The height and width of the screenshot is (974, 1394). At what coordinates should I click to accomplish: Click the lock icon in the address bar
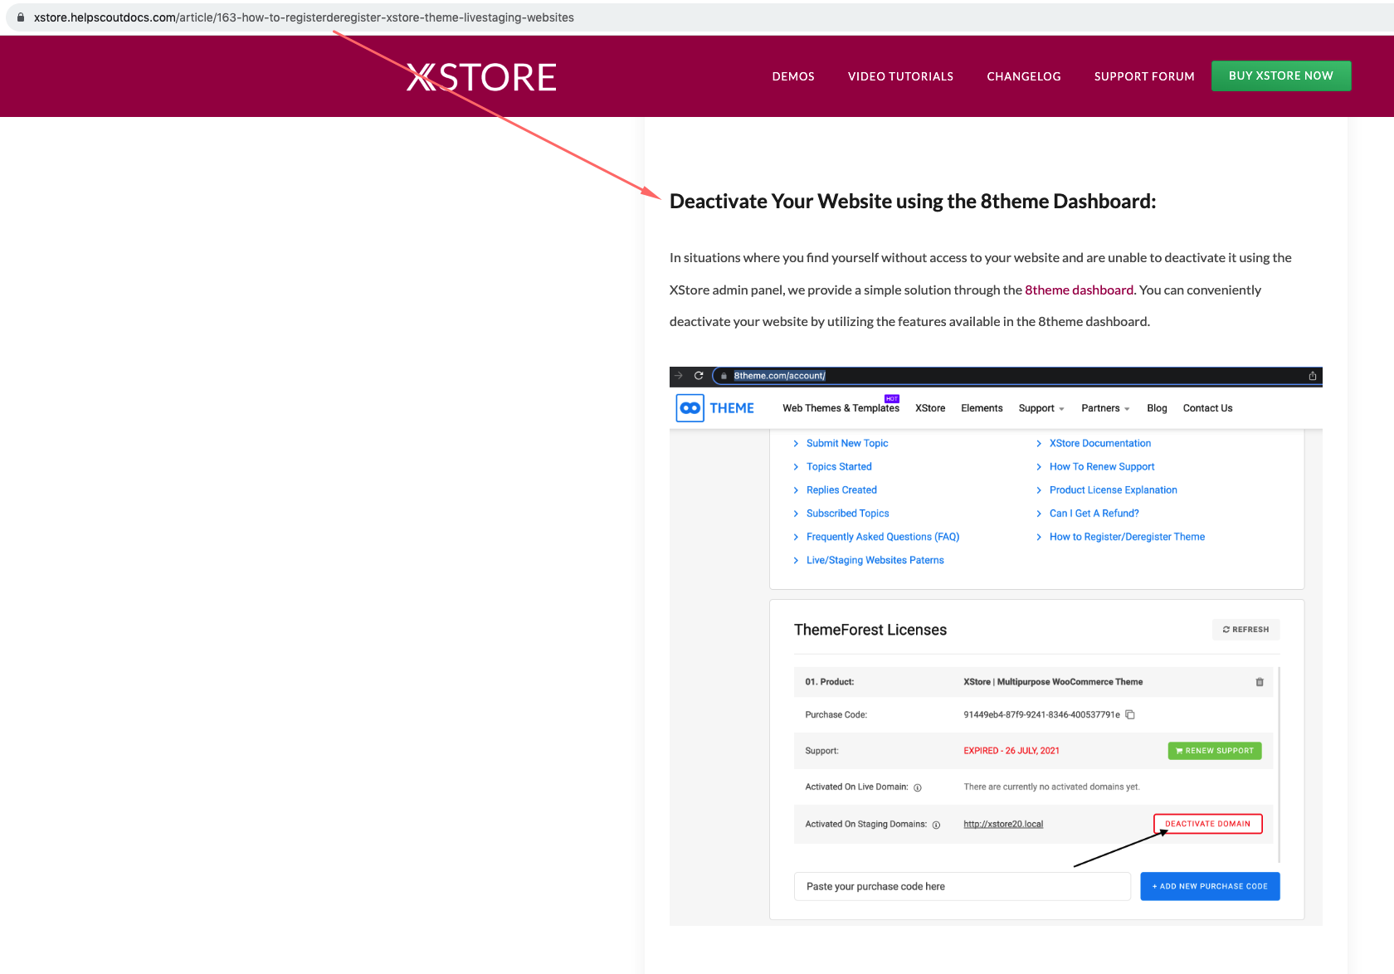point(21,17)
